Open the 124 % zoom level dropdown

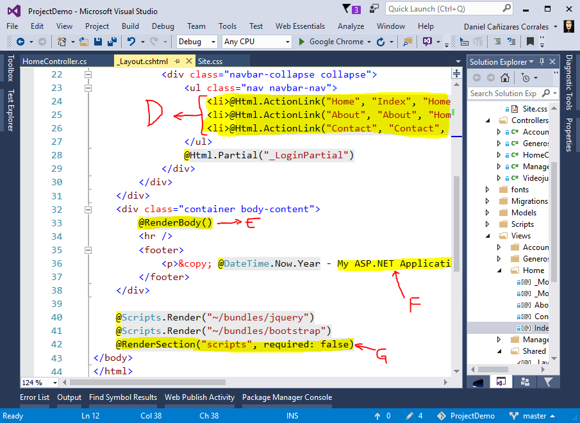pyautogui.click(x=40, y=383)
